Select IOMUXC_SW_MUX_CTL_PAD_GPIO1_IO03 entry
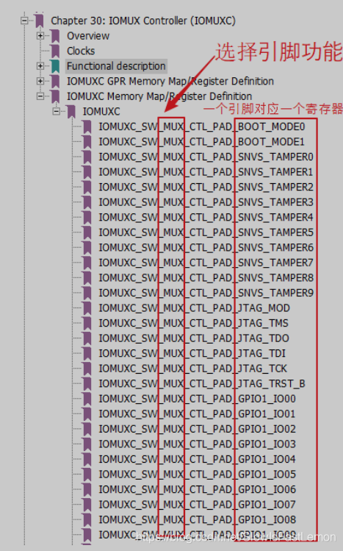Image resolution: width=343 pixels, height=551 pixels. (x=197, y=444)
